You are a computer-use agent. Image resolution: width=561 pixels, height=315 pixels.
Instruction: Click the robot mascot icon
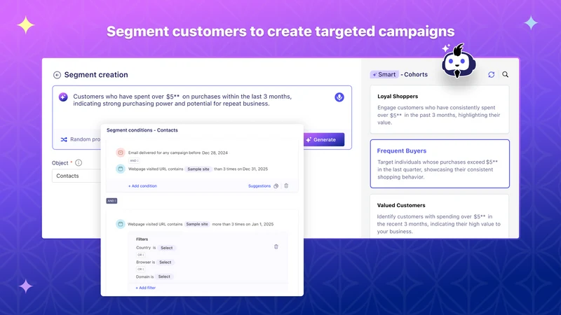459,62
